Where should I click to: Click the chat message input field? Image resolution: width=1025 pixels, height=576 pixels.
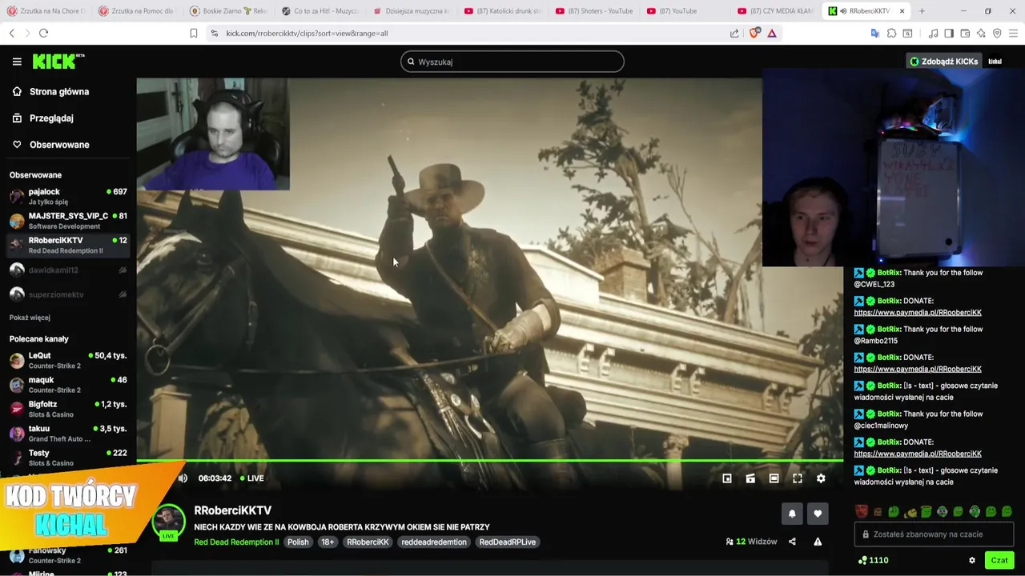(x=935, y=534)
